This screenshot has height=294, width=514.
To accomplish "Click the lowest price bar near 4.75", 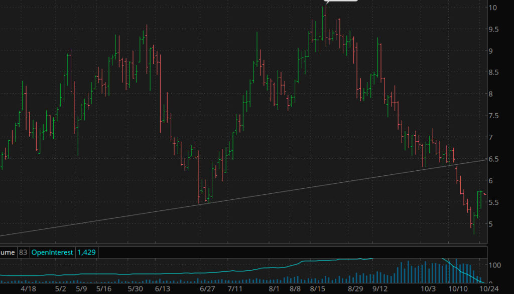I will point(473,224).
